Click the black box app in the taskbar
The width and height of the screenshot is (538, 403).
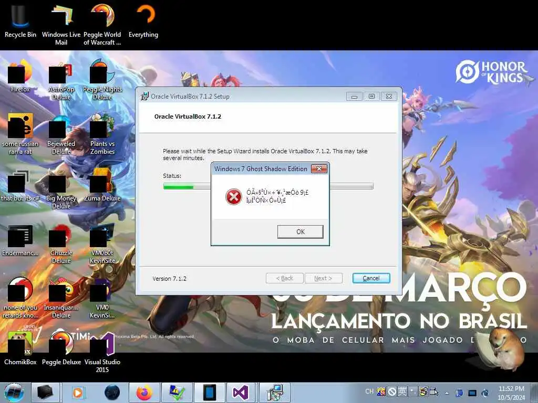45,393
